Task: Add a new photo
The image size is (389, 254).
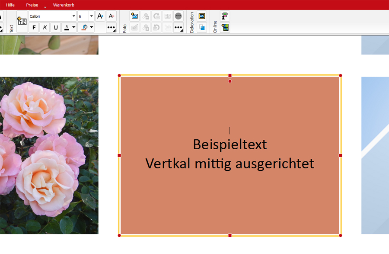Action: point(135,16)
